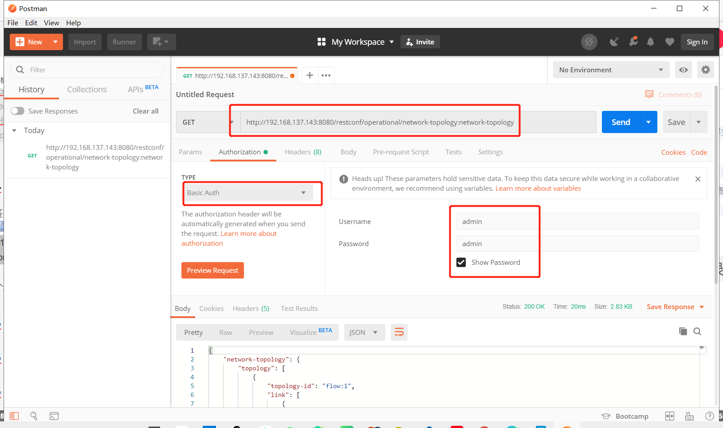
Task: Switch to the Collections tab
Action: coord(86,89)
